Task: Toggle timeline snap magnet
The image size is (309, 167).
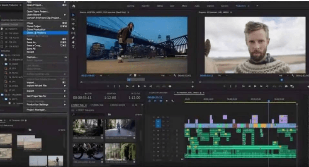Action: point(155,101)
